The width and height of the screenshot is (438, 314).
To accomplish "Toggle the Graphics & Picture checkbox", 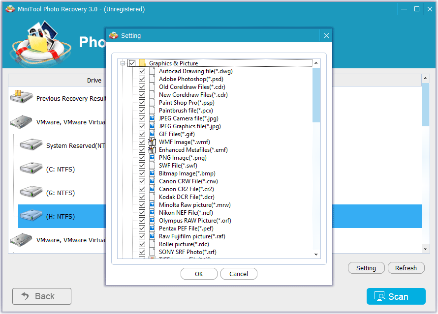I will (x=132, y=63).
